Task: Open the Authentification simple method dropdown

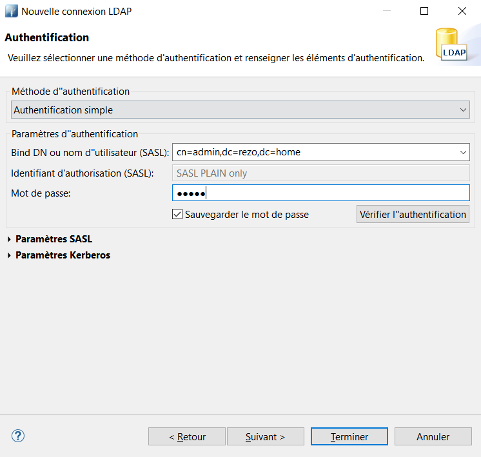Action: (x=240, y=110)
